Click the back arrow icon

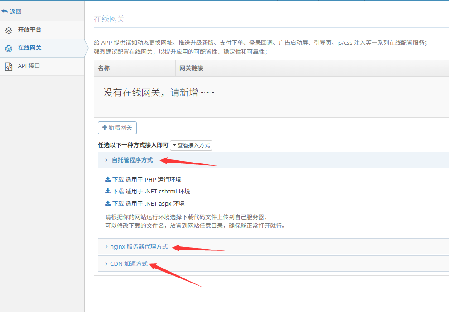click(5, 11)
